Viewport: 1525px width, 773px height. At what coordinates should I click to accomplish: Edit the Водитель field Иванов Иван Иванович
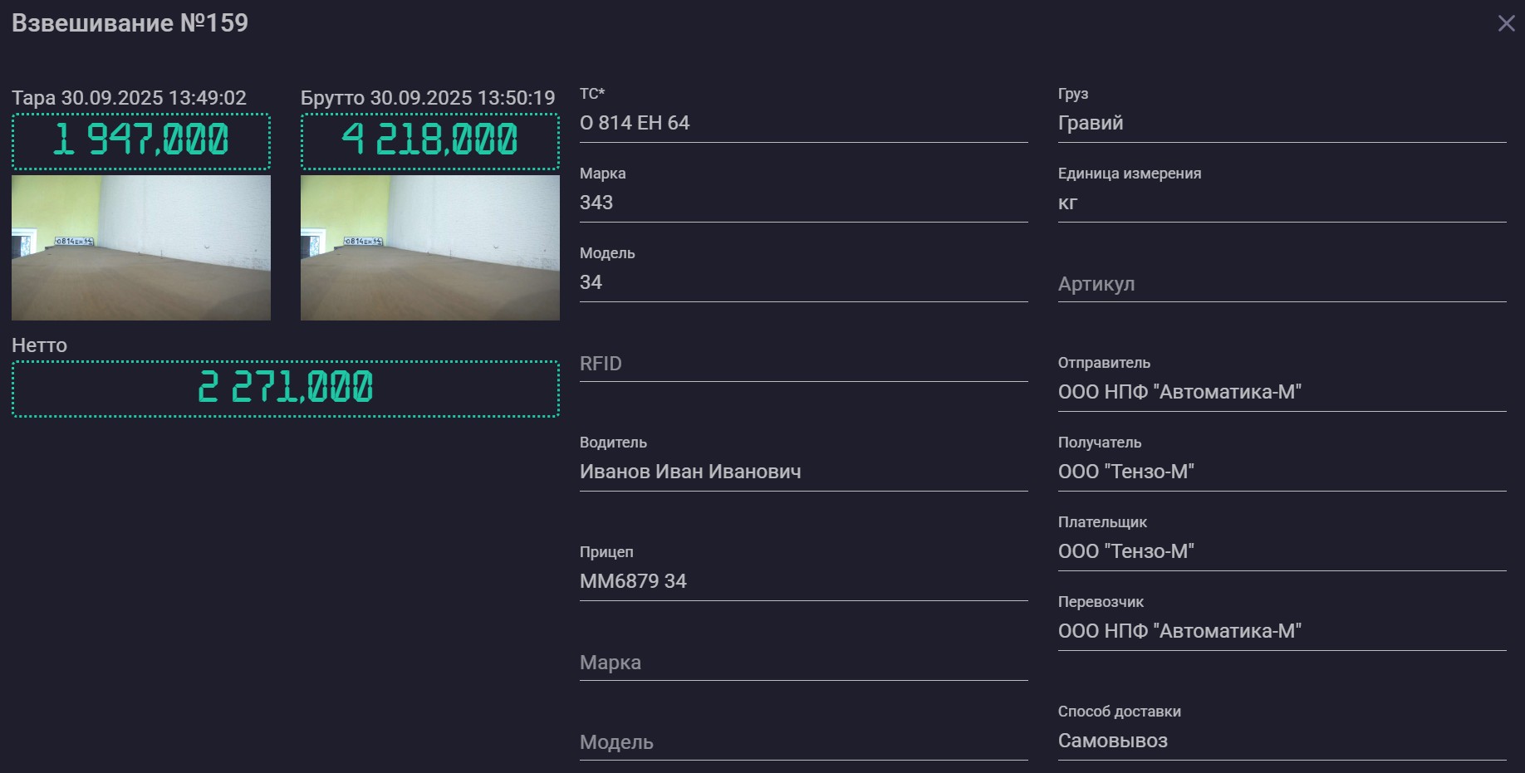point(803,472)
